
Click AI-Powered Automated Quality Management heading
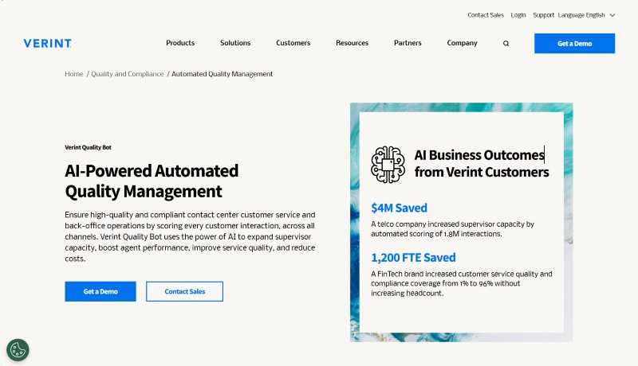(x=152, y=181)
